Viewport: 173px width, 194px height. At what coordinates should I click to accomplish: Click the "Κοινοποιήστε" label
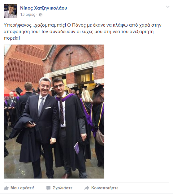pos(105,188)
